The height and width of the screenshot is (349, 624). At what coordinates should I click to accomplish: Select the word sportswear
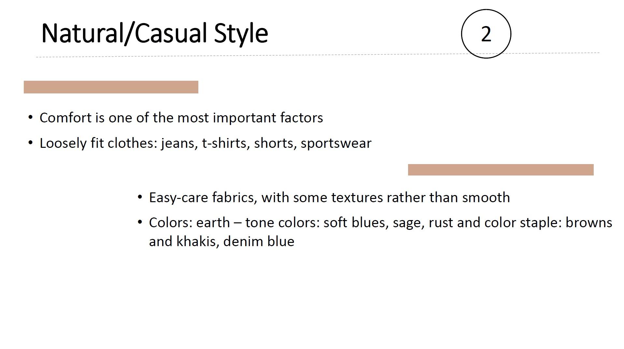click(x=336, y=144)
